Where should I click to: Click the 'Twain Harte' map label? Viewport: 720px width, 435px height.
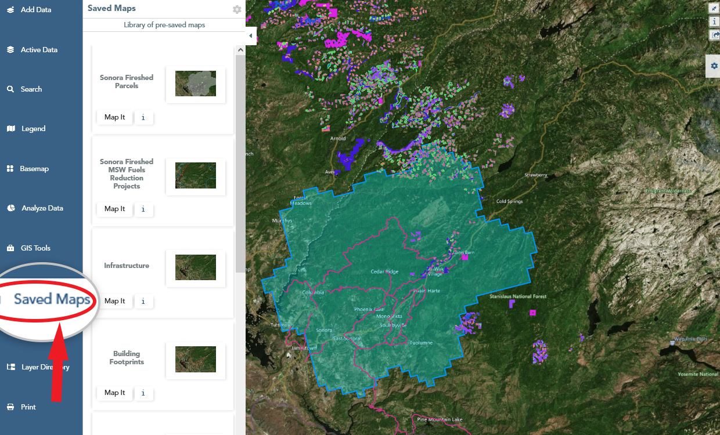[x=426, y=291]
